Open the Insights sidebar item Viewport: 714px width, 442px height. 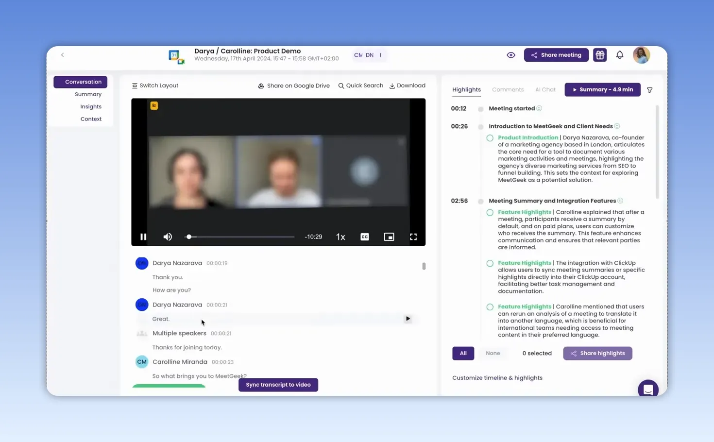click(91, 106)
